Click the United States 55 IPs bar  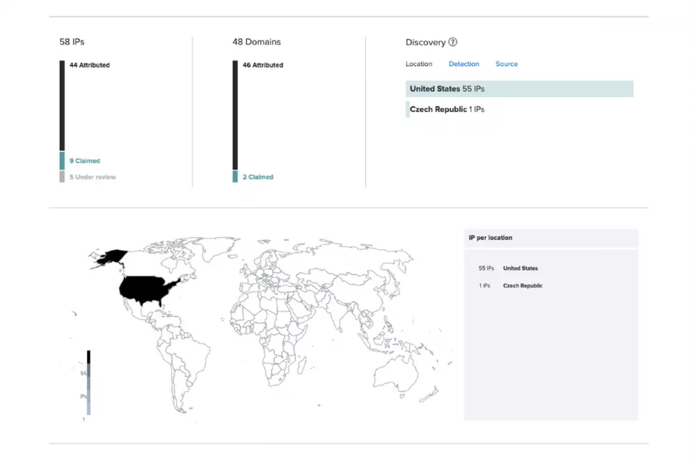tap(519, 89)
